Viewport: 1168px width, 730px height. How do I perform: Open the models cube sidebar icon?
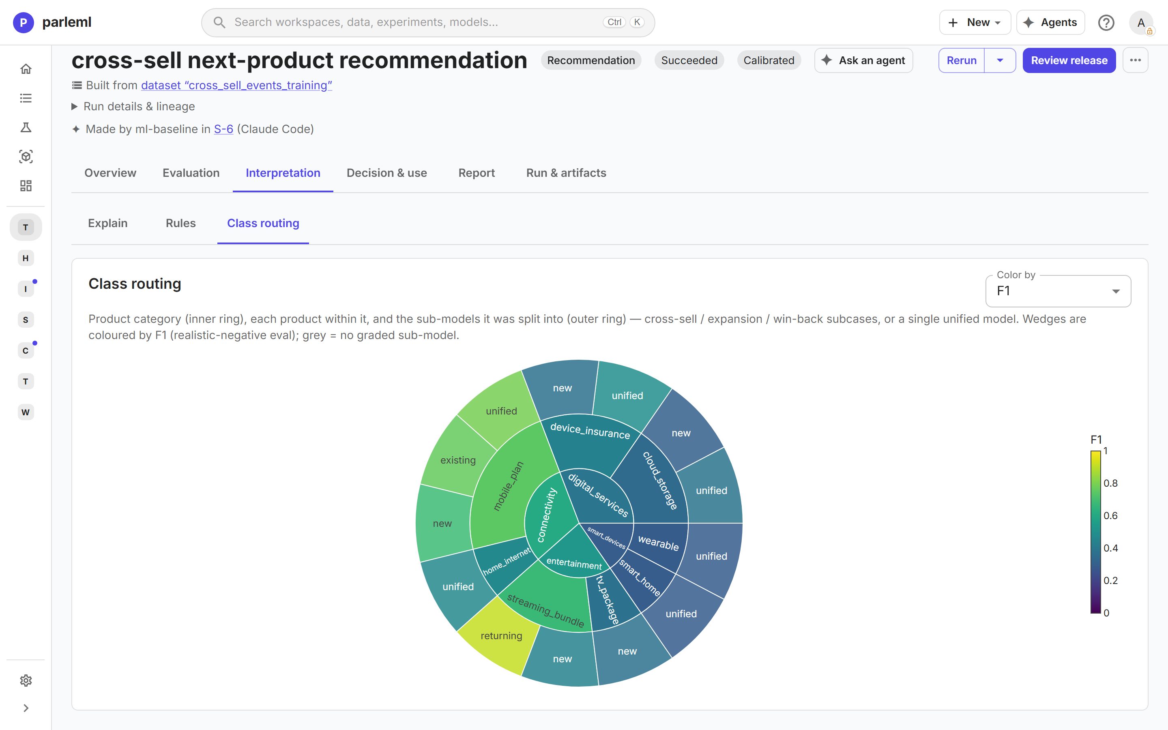[x=26, y=157]
